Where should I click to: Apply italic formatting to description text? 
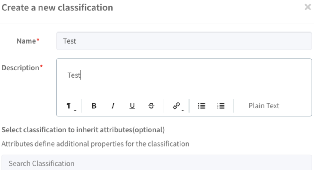(113, 106)
